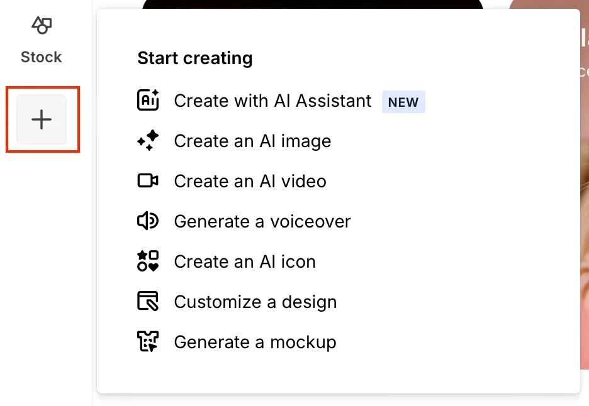Click the plus create button
589x406 pixels.
(42, 119)
